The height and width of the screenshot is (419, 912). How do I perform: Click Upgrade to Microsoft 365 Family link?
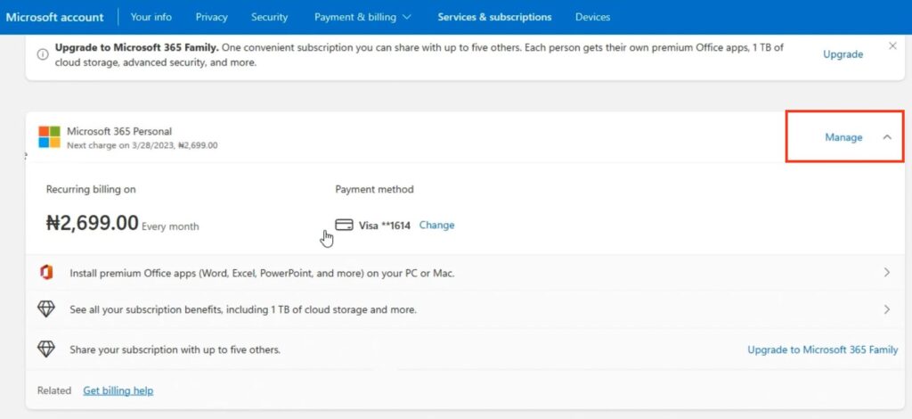pyautogui.click(x=822, y=349)
